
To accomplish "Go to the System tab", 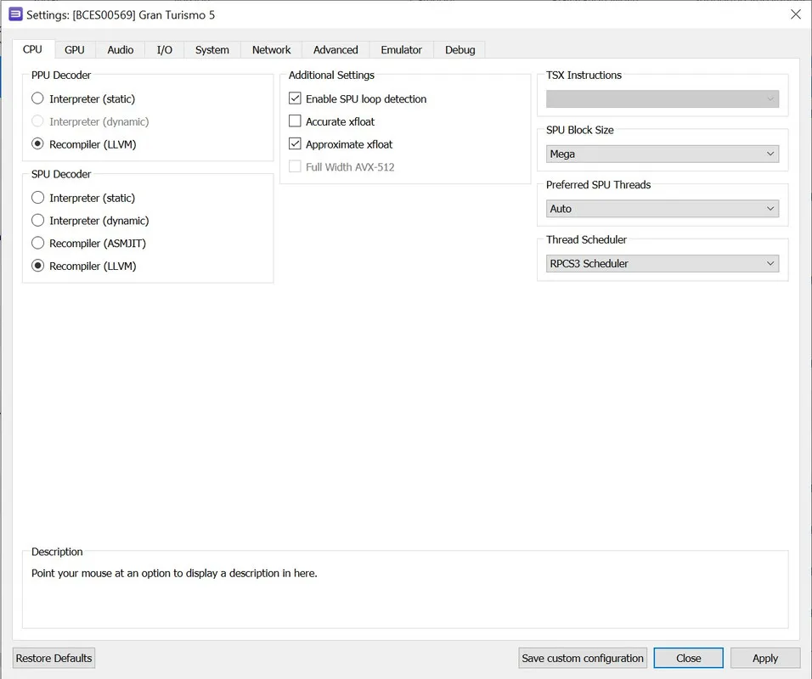I will (211, 50).
